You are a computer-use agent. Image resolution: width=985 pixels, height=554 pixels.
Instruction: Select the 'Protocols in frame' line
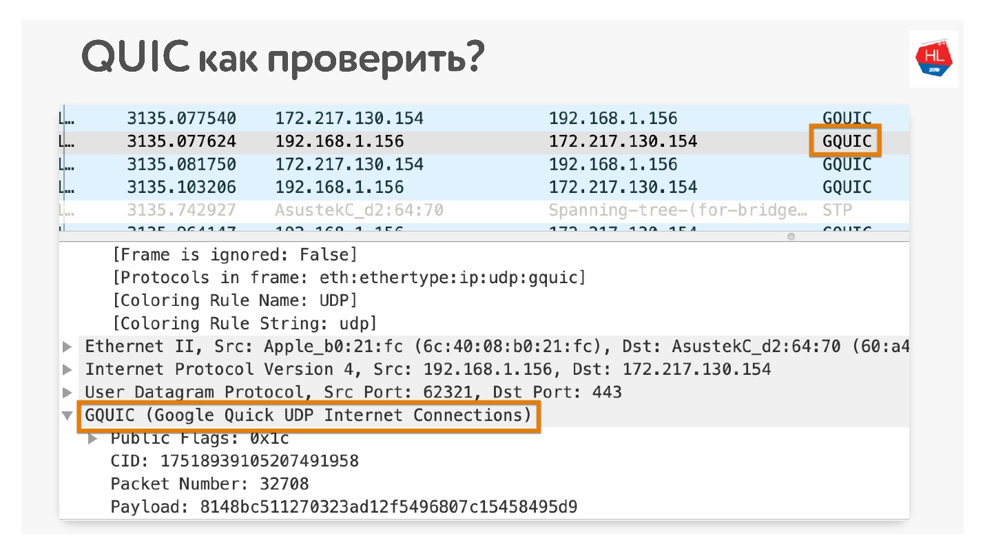(349, 278)
